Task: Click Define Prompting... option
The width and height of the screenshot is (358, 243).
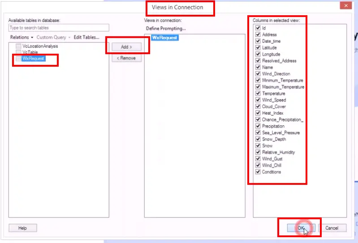Action: point(166,29)
